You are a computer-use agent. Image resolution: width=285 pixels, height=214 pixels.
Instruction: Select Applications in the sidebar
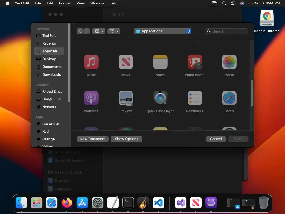coord(49,51)
